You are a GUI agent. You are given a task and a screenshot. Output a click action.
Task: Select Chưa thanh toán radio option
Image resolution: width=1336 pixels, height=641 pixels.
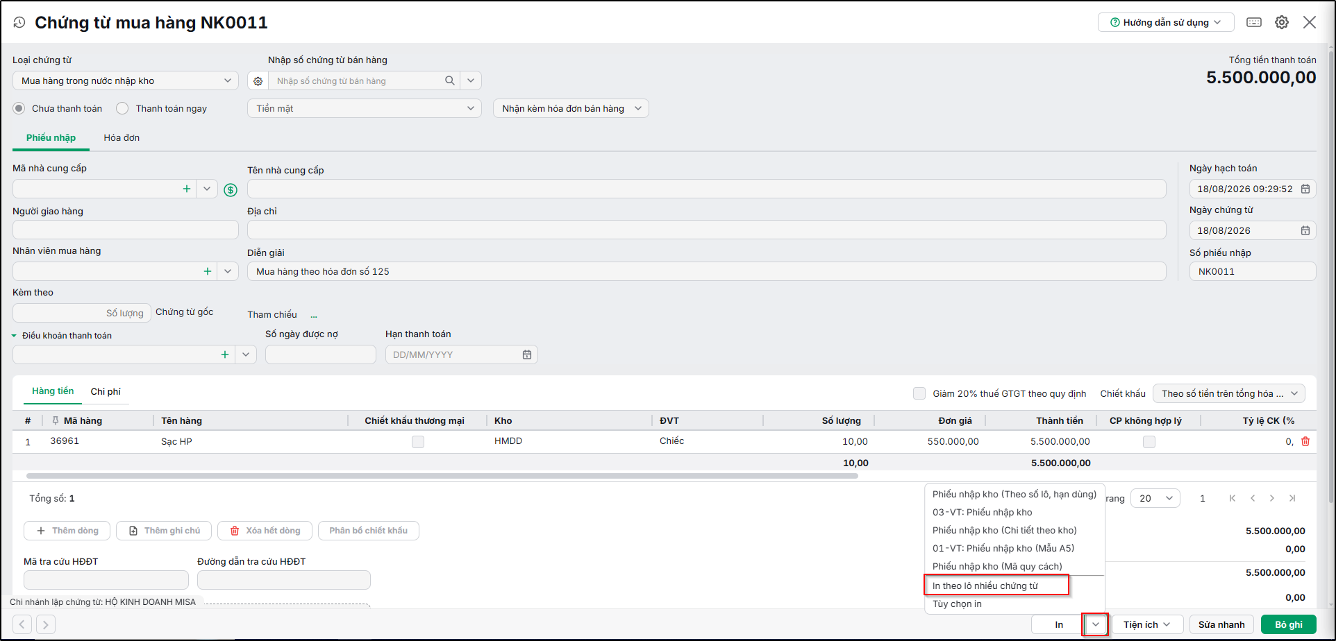click(19, 108)
